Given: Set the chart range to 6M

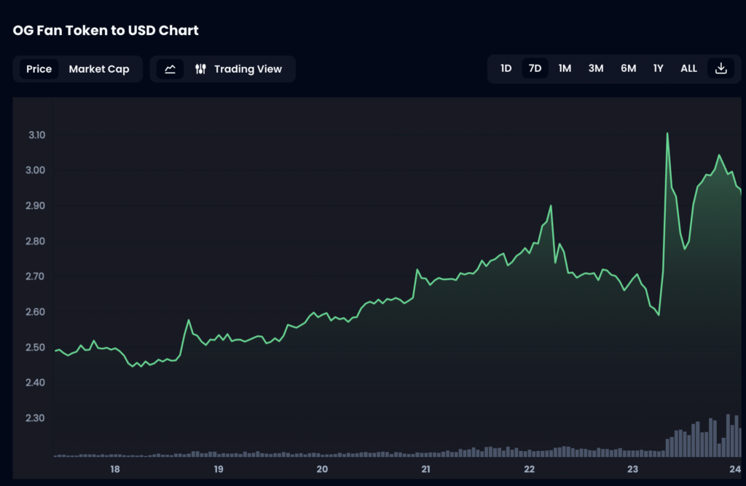Looking at the screenshot, I should coord(628,68).
